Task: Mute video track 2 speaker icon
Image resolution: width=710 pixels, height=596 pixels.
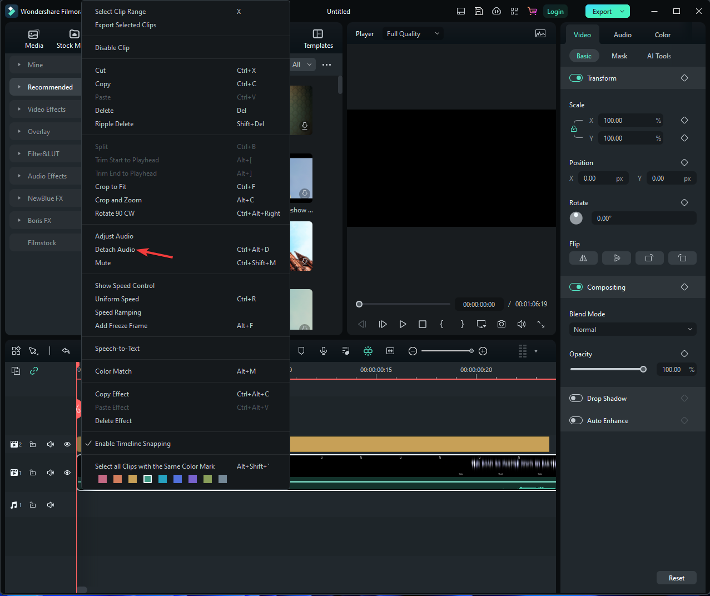Action: point(51,444)
